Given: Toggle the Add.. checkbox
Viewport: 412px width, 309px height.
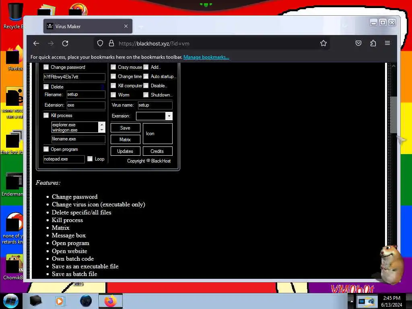Looking at the screenshot, I should coord(146,67).
